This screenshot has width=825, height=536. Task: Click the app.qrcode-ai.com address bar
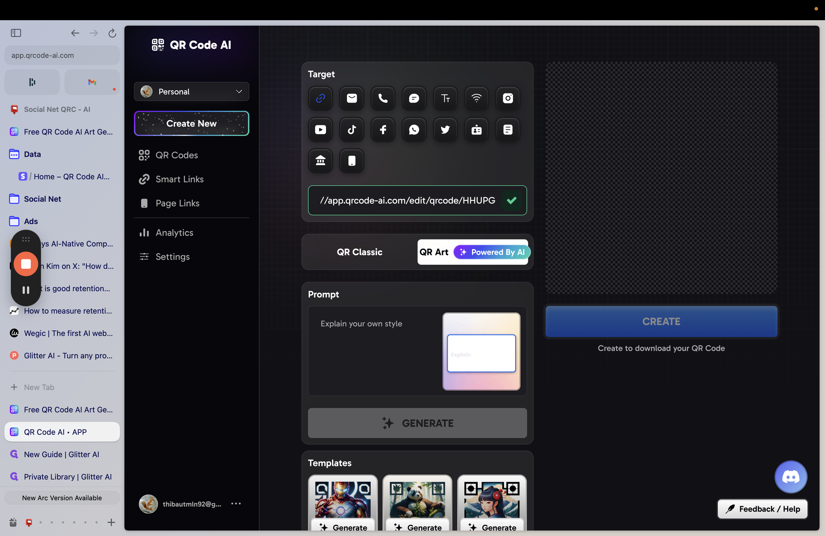click(62, 55)
